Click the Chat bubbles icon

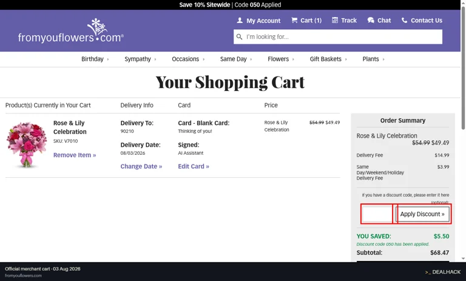coord(371,20)
